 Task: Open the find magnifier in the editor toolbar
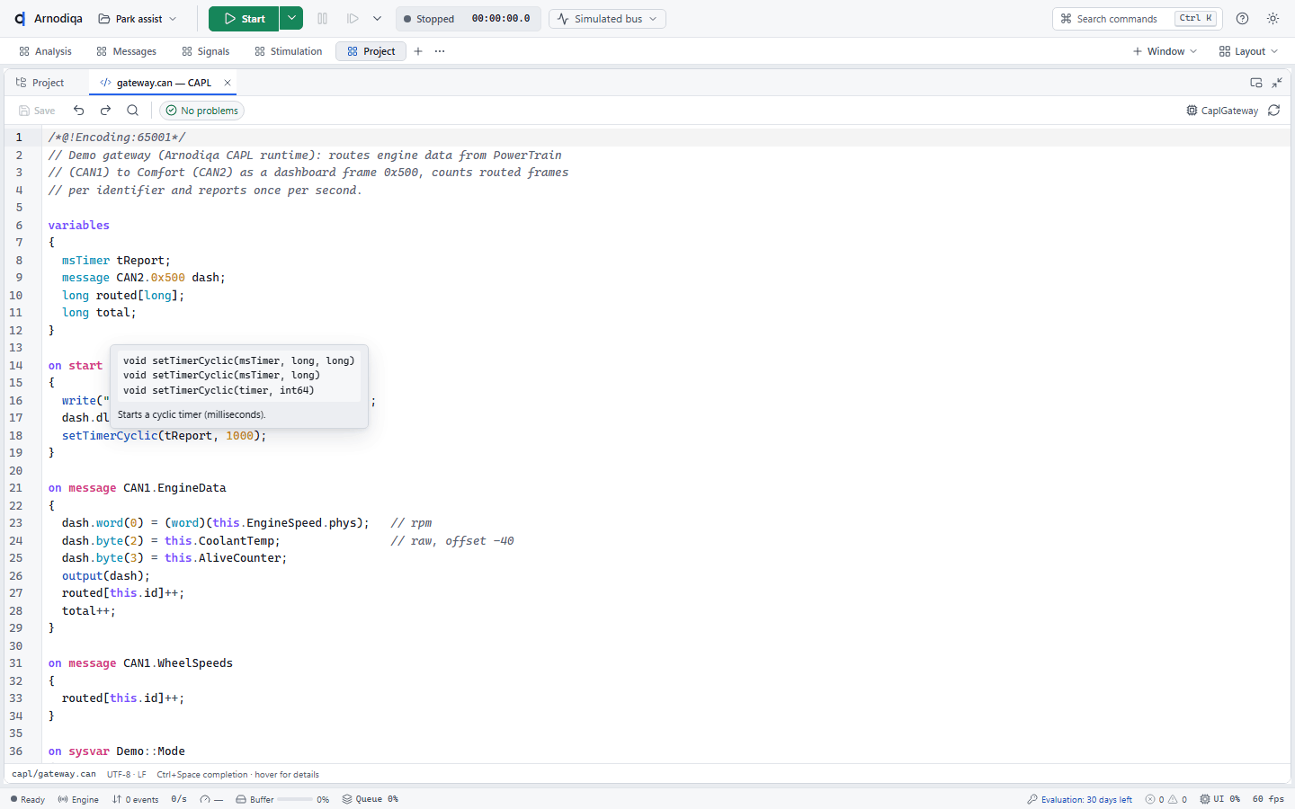(x=132, y=111)
